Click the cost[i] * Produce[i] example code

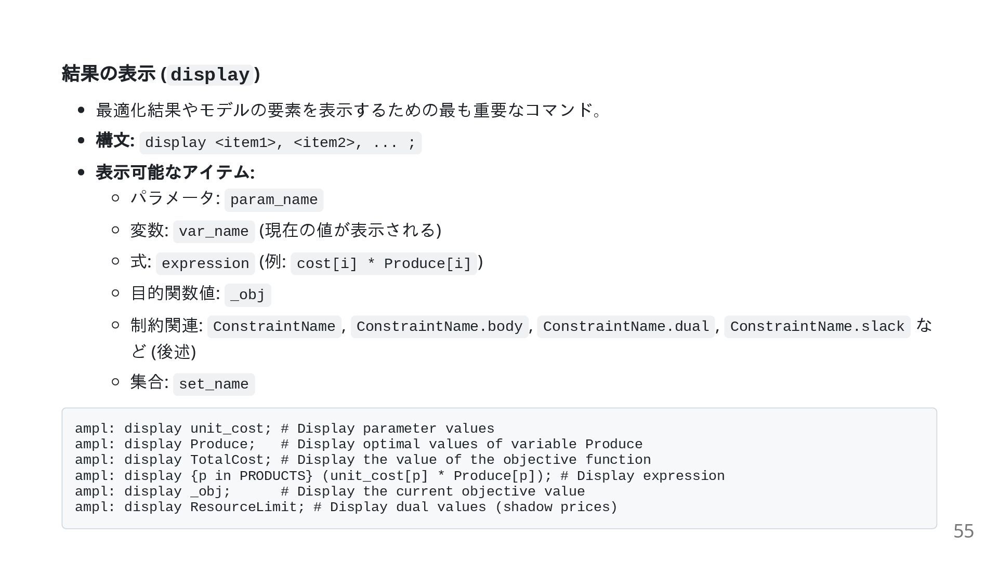tap(384, 264)
